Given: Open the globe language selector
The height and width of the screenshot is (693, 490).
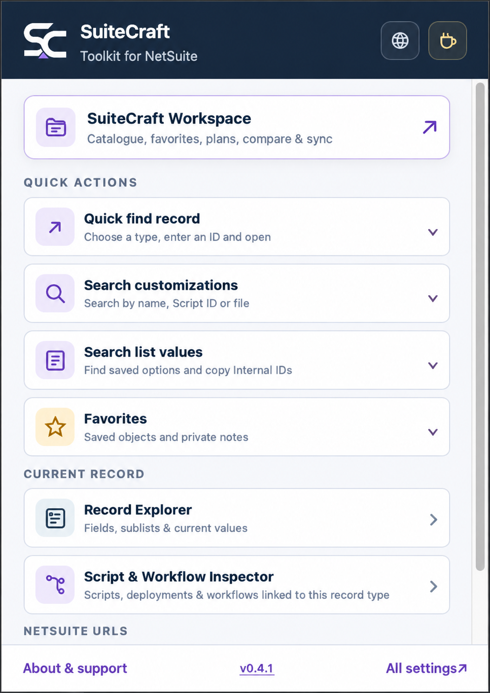Looking at the screenshot, I should pyautogui.click(x=400, y=40).
